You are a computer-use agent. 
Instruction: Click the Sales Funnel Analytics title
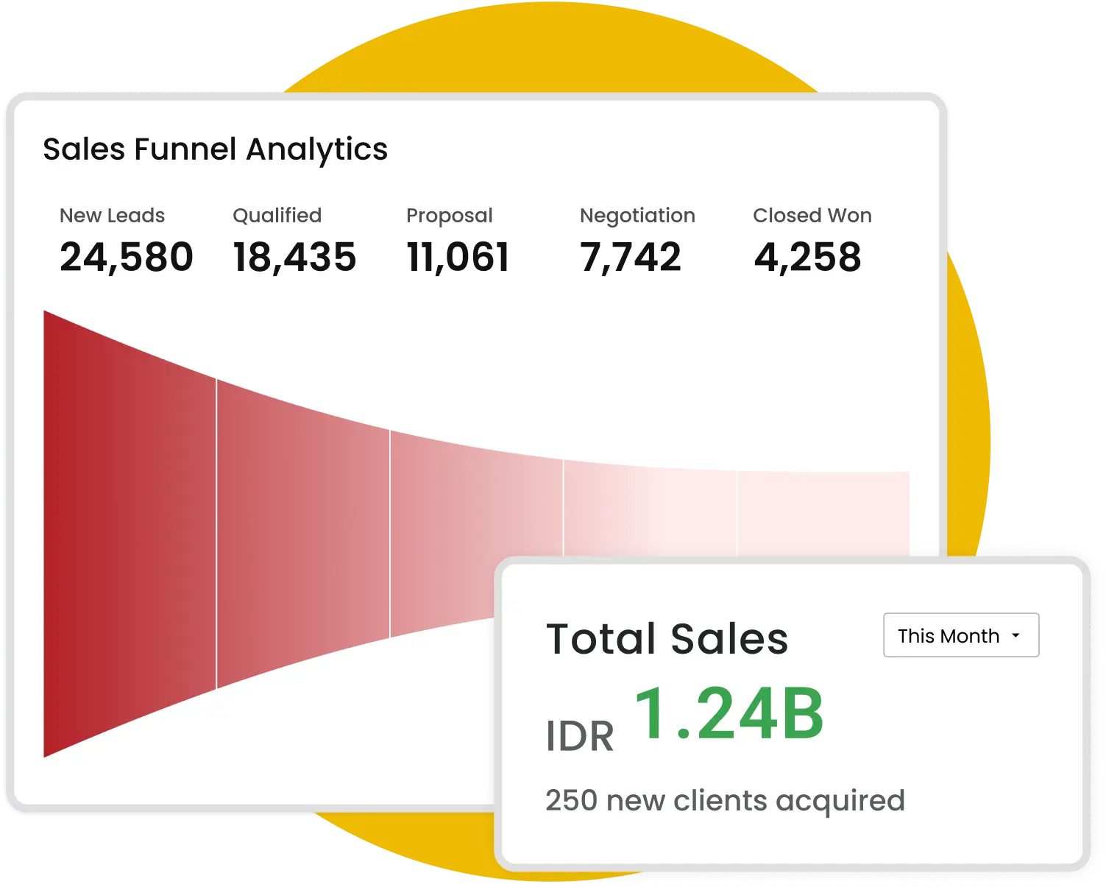(x=215, y=149)
